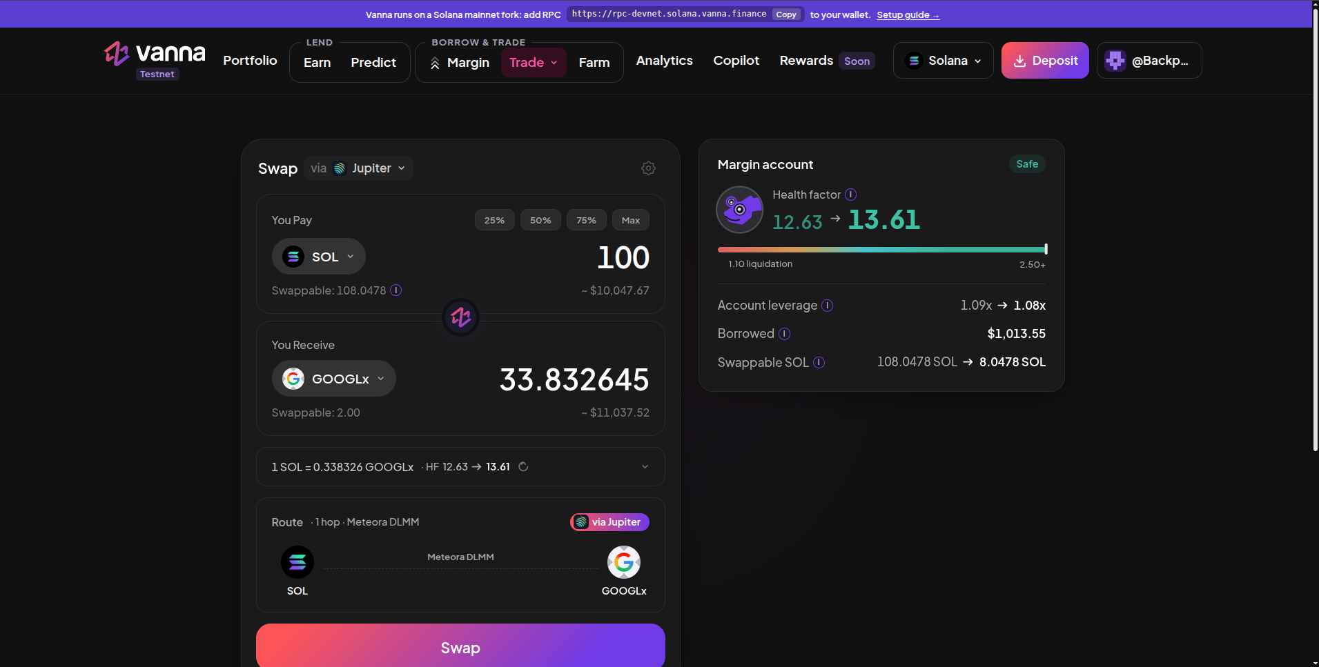Expand the rate details chevron
The height and width of the screenshot is (667, 1319).
coord(645,467)
